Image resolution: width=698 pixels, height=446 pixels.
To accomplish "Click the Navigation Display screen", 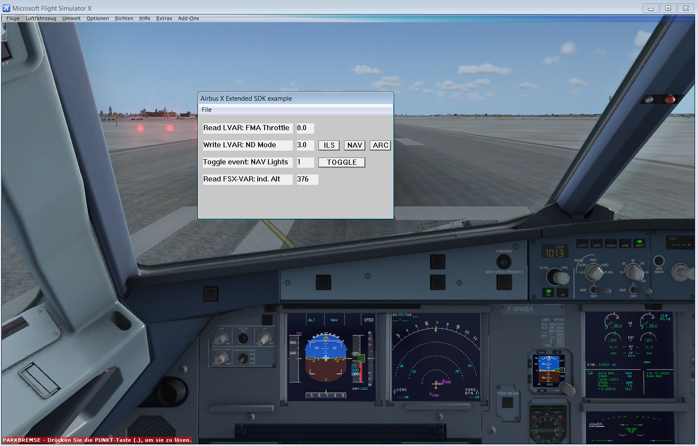I will 436,357.
